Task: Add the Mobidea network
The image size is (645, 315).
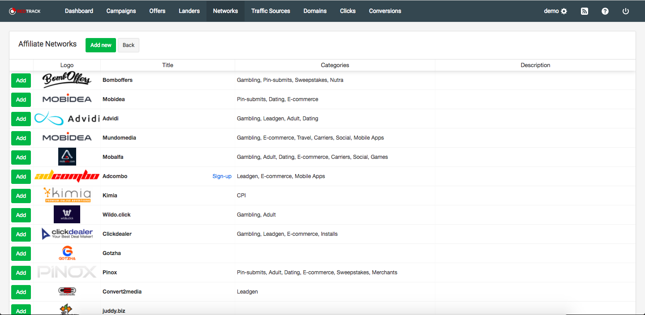Action: click(21, 100)
